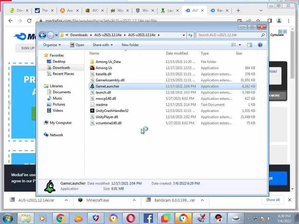The width and height of the screenshot is (299, 224).
Task: Open Chrome three-dot menu
Action: tap(289, 21)
